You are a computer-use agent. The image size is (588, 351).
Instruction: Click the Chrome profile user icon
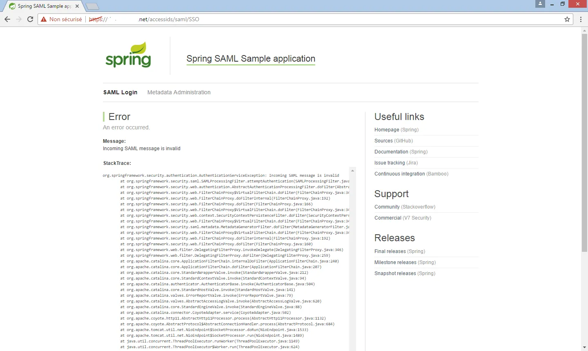(540, 4)
